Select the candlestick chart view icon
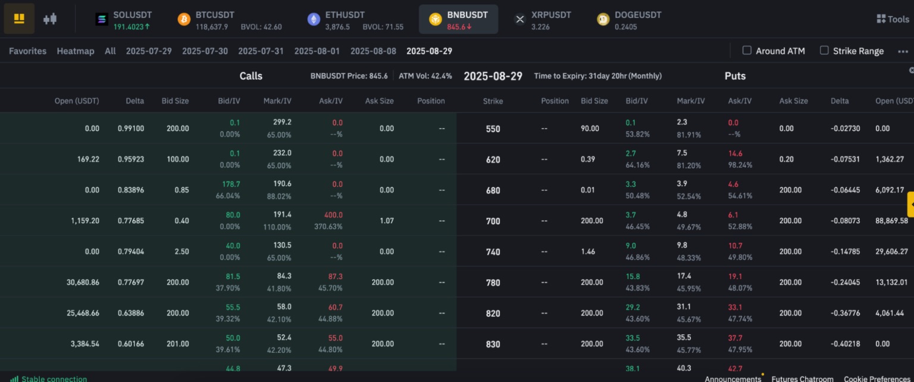The image size is (914, 382). point(50,18)
